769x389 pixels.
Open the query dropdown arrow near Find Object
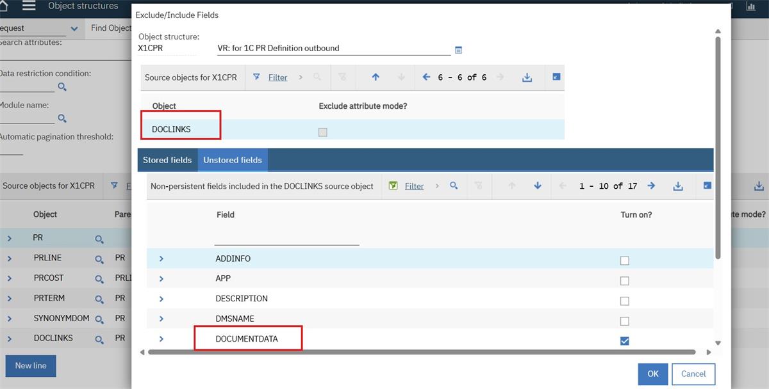pos(74,29)
